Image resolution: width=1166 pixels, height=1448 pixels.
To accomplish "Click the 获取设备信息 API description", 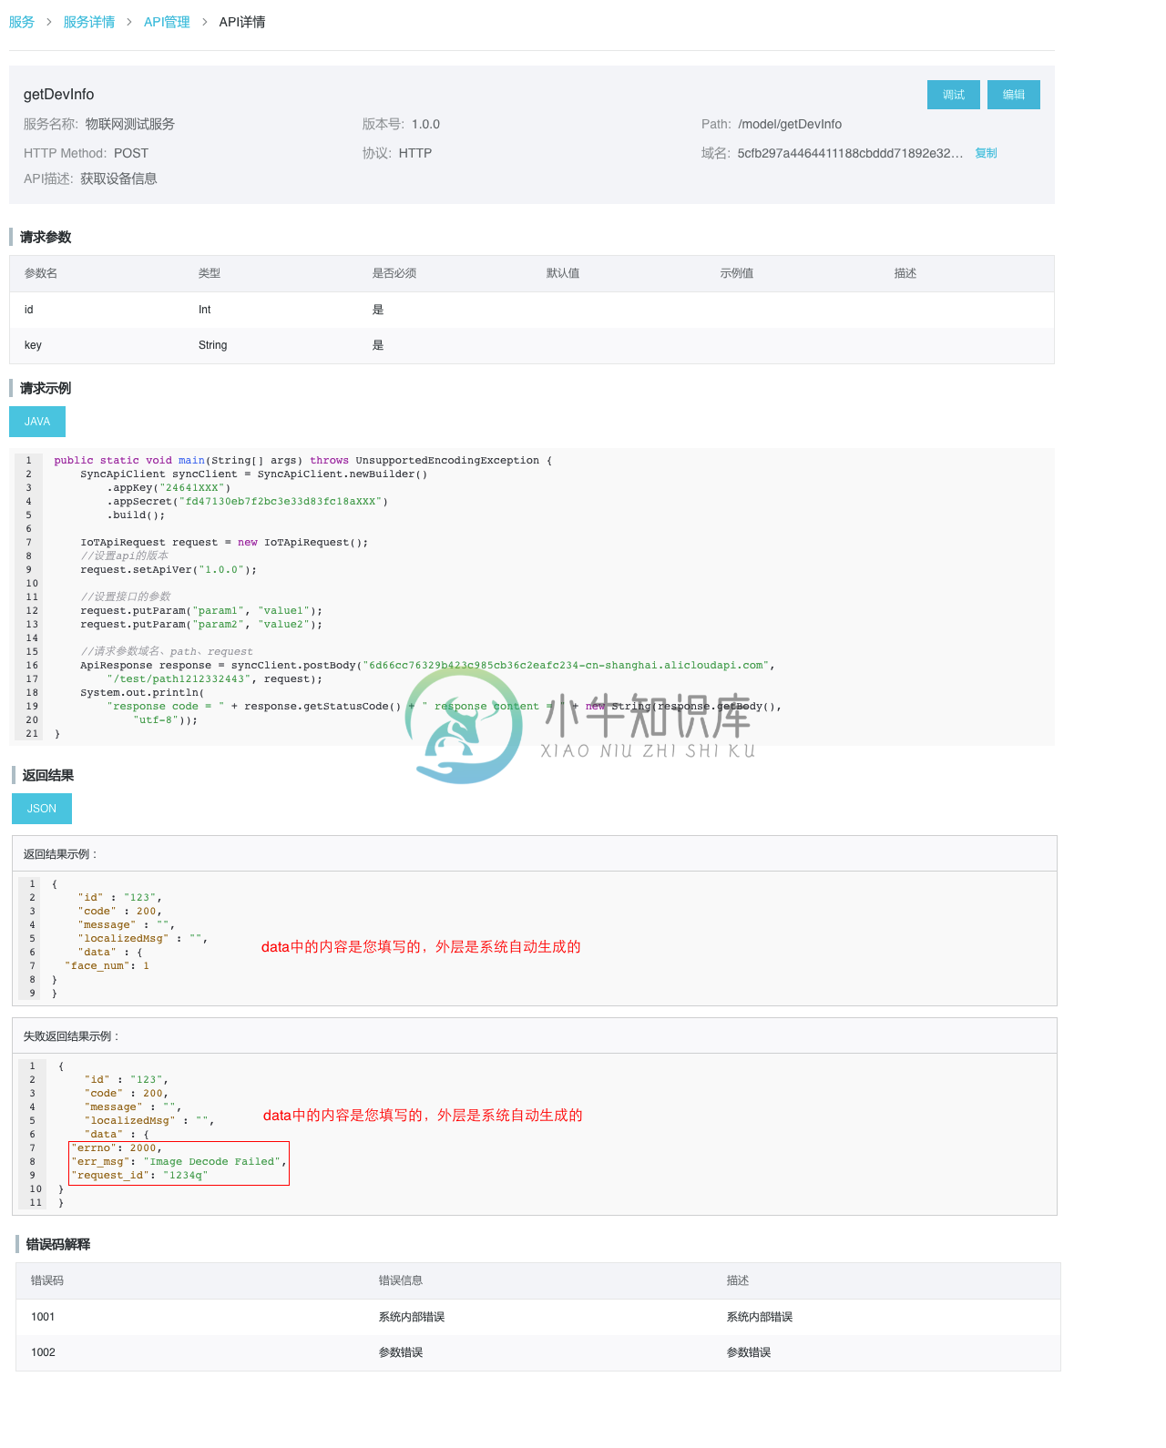I will (x=118, y=178).
